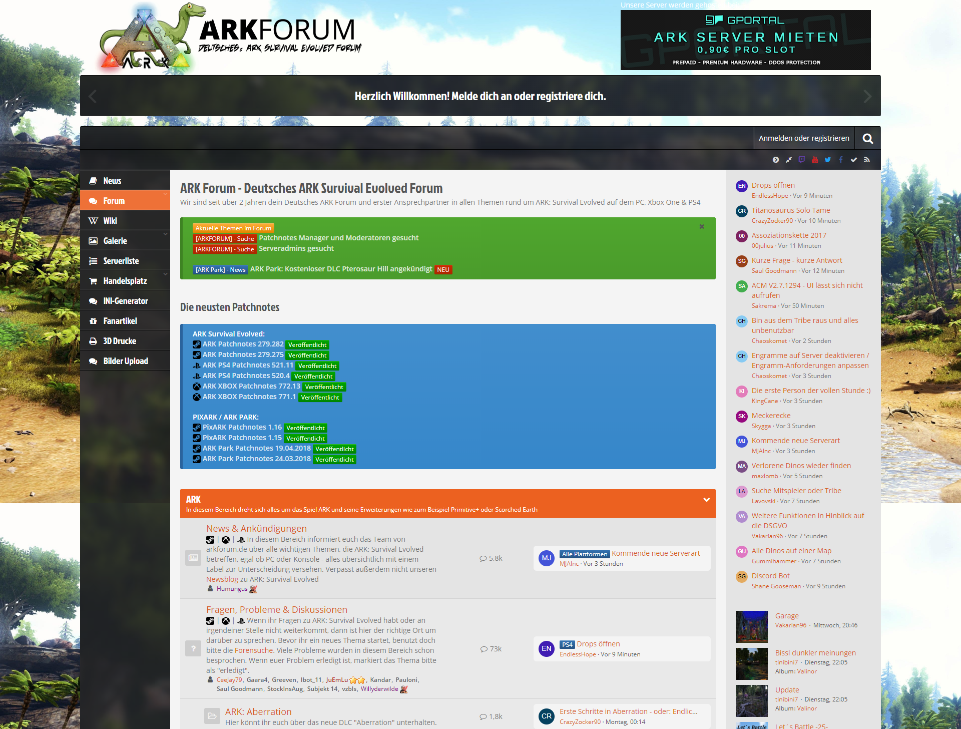
Task: Open Patchnotes Manager und Moderatoren gesucht
Action: click(338, 238)
